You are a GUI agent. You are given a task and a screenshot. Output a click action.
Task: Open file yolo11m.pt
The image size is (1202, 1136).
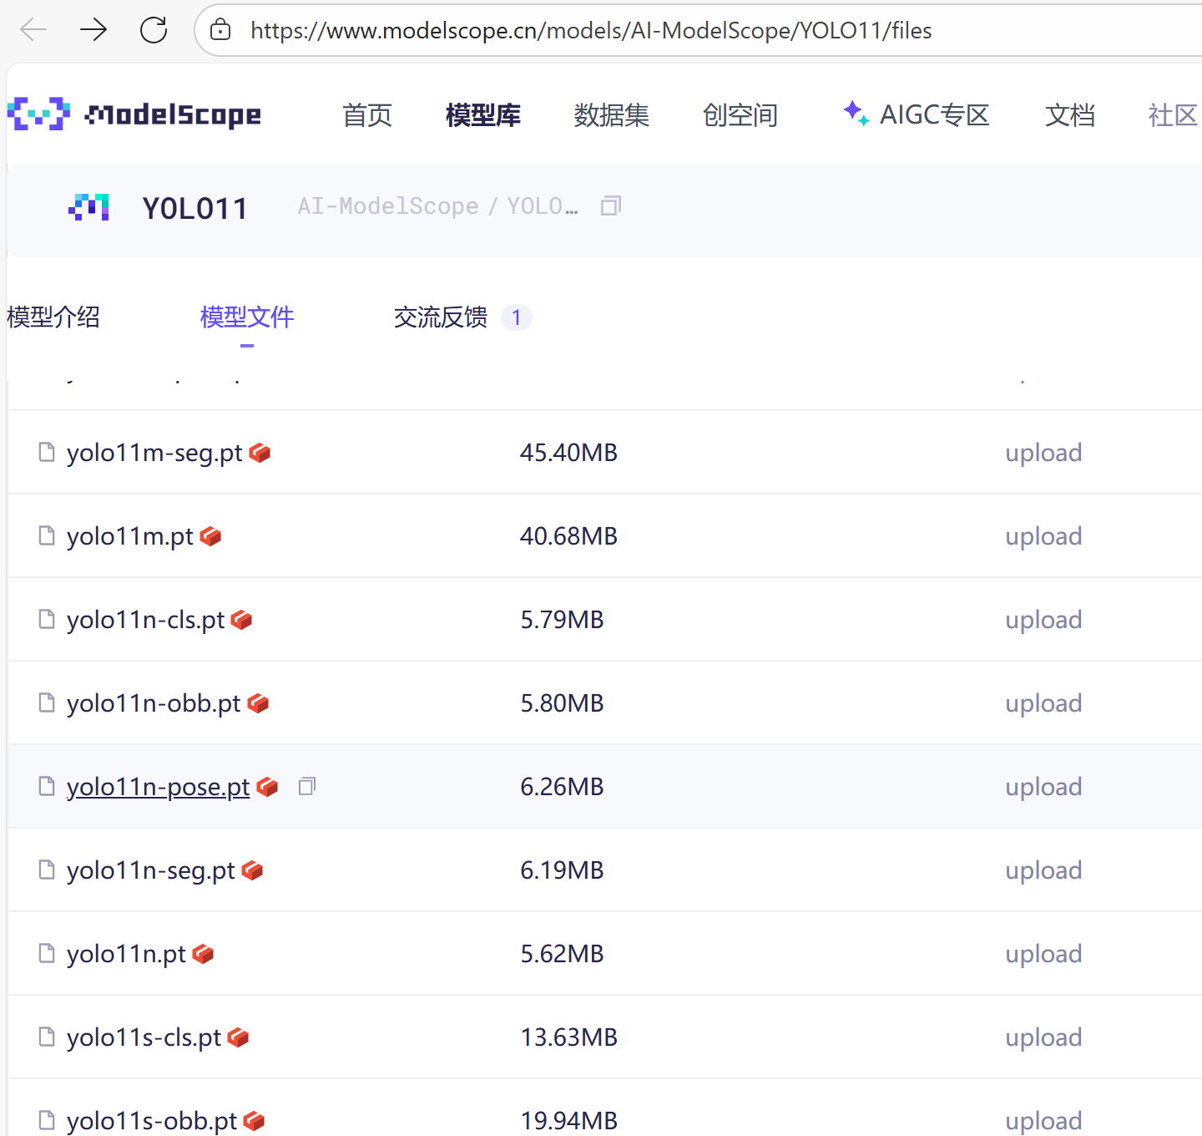click(x=130, y=536)
